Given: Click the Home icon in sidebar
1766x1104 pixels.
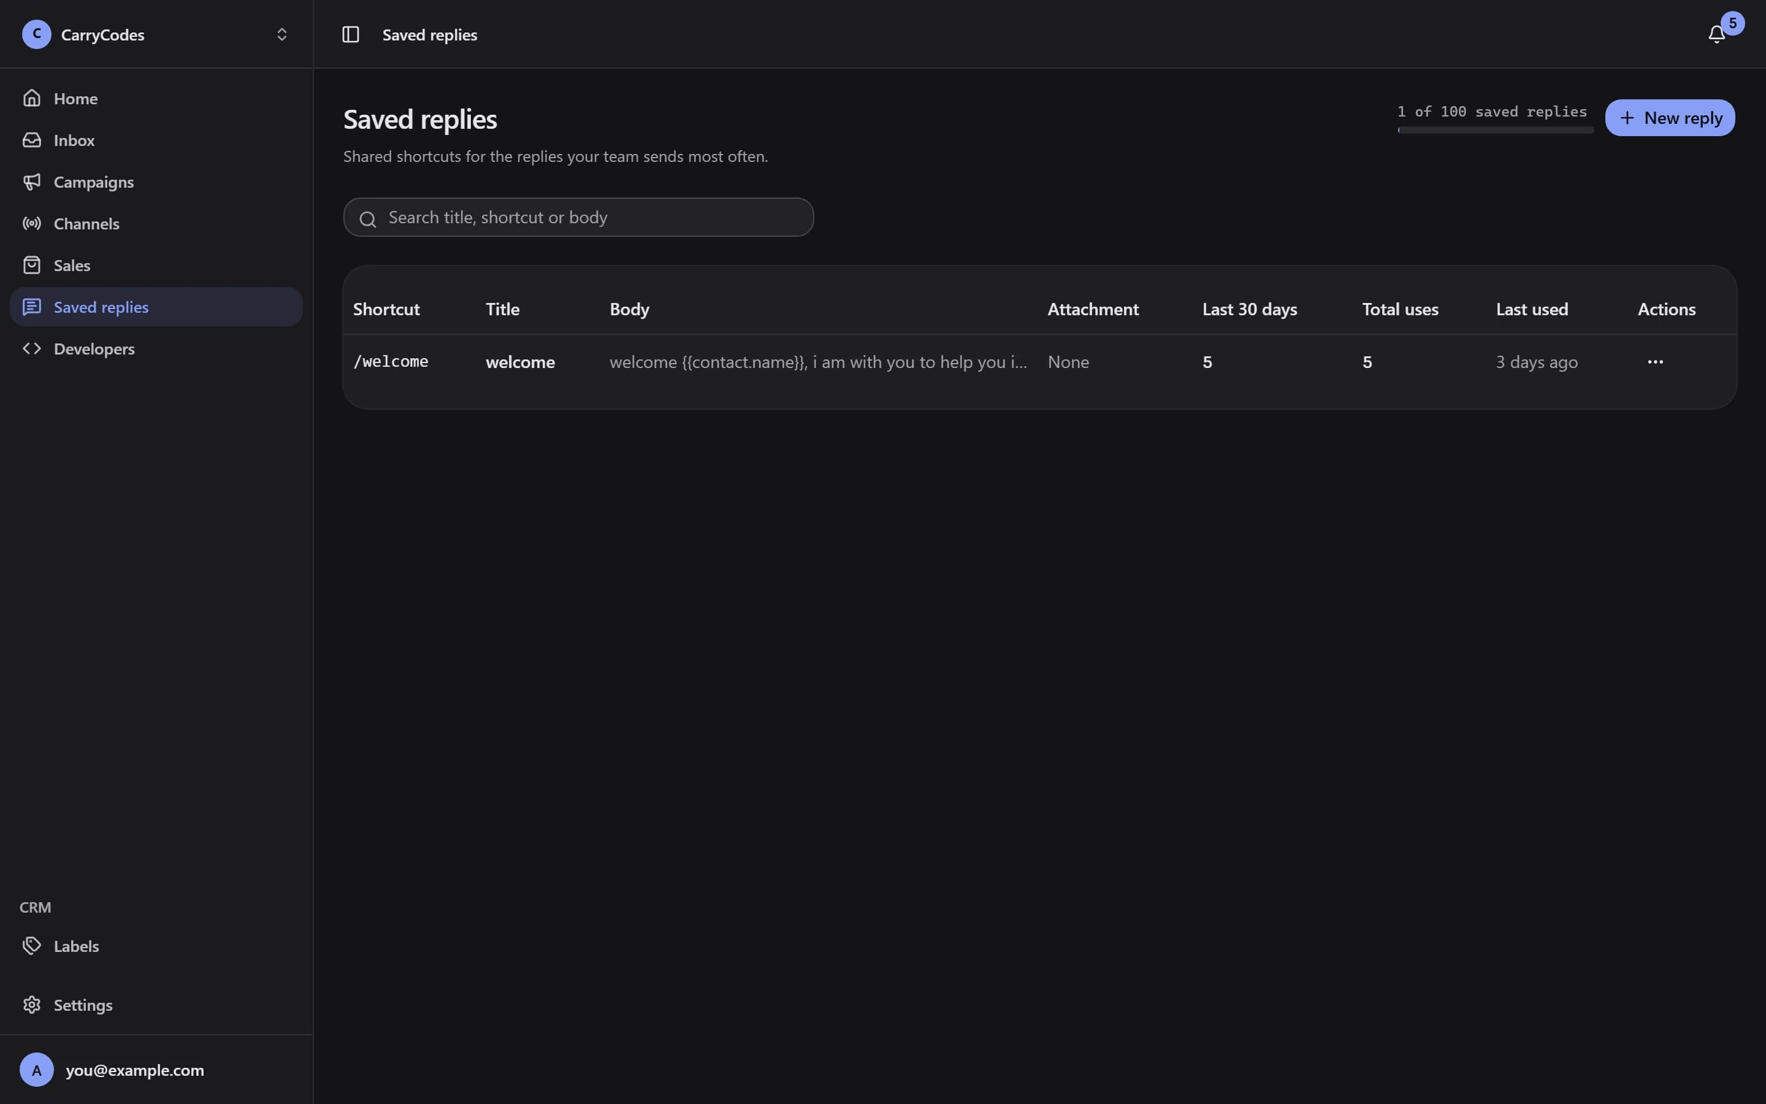Looking at the screenshot, I should (31, 98).
